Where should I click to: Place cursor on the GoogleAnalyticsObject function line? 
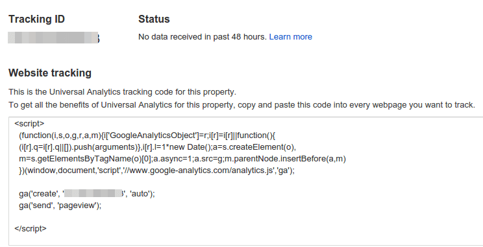pyautogui.click(x=147, y=135)
